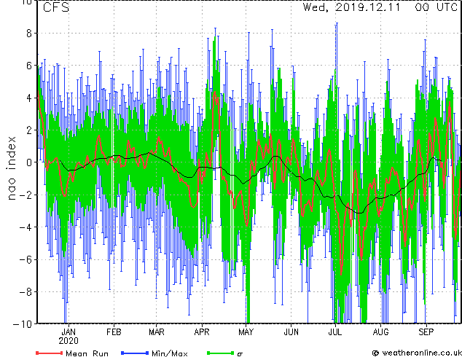Click the APR month label
Viewport: 462px width, 357px height.
click(x=202, y=332)
